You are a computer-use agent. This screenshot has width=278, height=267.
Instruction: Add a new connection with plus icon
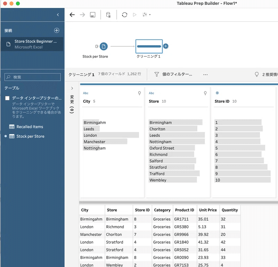[x=57, y=30]
